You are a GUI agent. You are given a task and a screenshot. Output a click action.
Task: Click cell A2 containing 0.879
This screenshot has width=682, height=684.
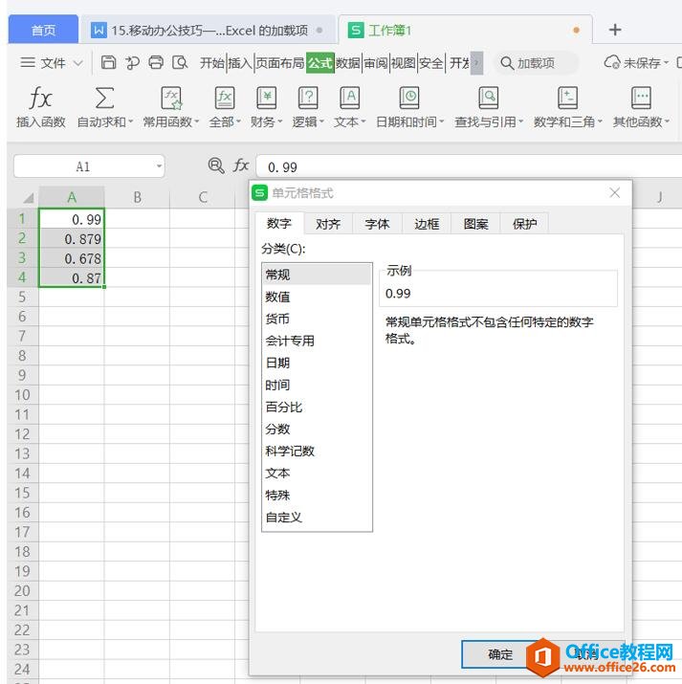coord(72,238)
